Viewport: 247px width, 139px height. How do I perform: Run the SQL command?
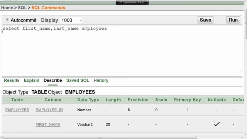tap(233, 20)
